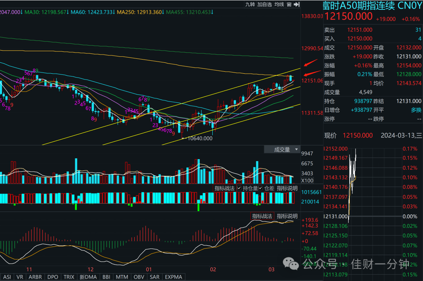Screen dimensions: 423x281
Task: Switch to the TRIX indicator tab
Action: tap(69, 277)
